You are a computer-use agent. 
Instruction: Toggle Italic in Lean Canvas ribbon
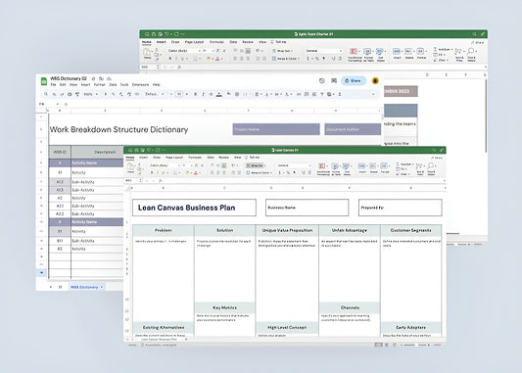[x=158, y=172]
